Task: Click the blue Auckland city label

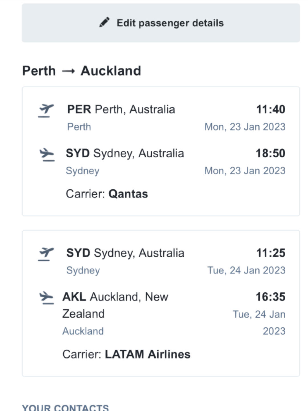Action: (83, 331)
